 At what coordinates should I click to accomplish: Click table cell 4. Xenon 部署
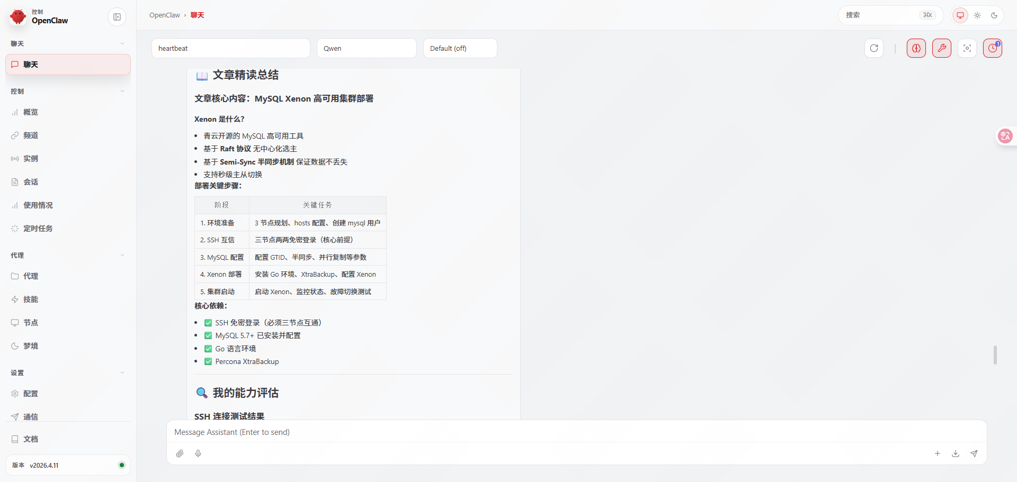pos(222,274)
